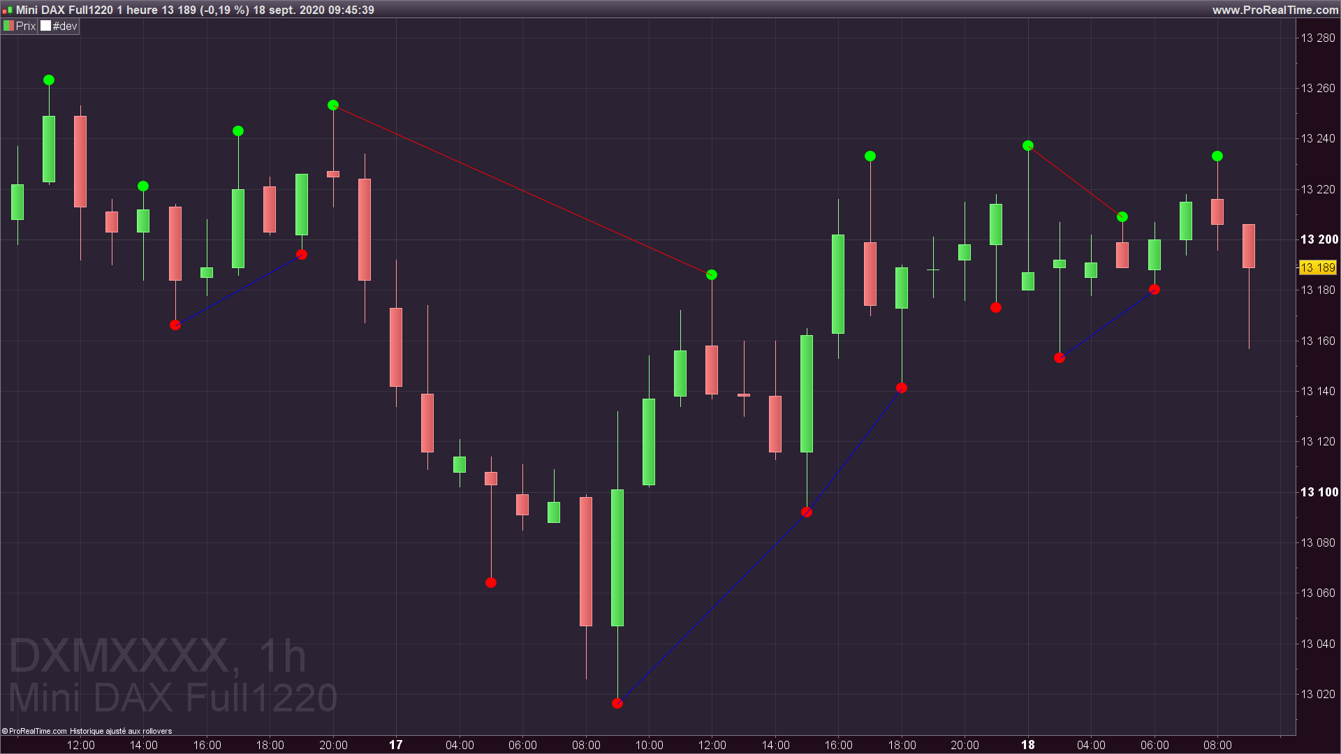Click the green-red Prix color swatch
The image size is (1341, 754).
8,26
